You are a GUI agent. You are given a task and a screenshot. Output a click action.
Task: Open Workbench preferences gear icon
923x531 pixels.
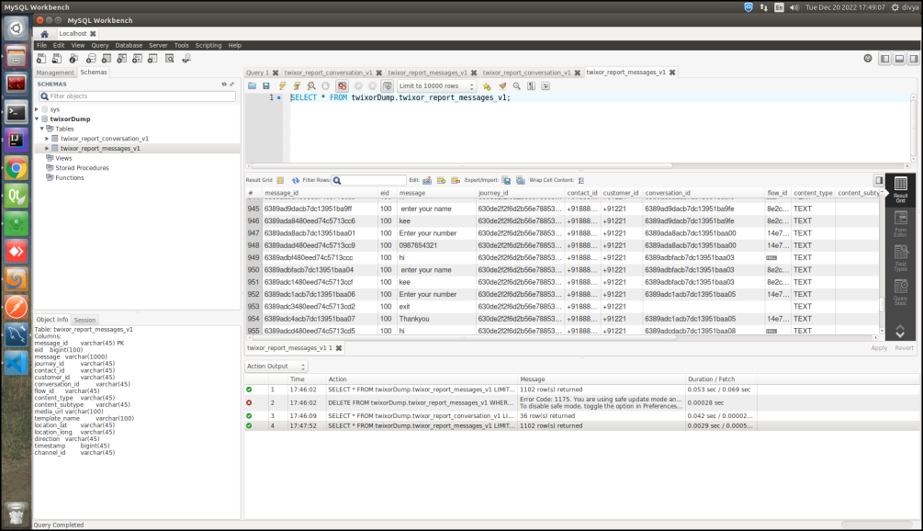(868, 58)
